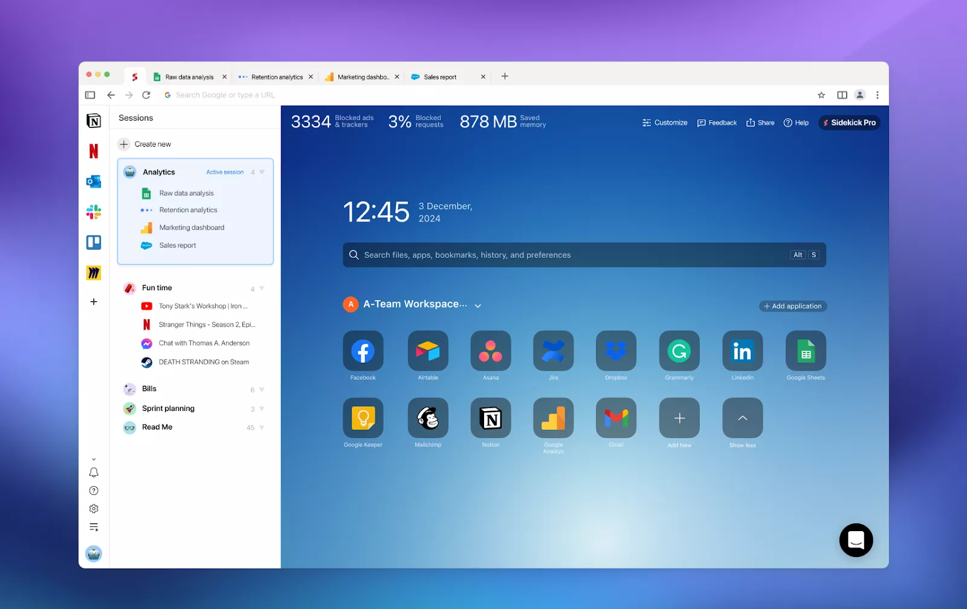Toggle split view in the address bar

tap(842, 95)
